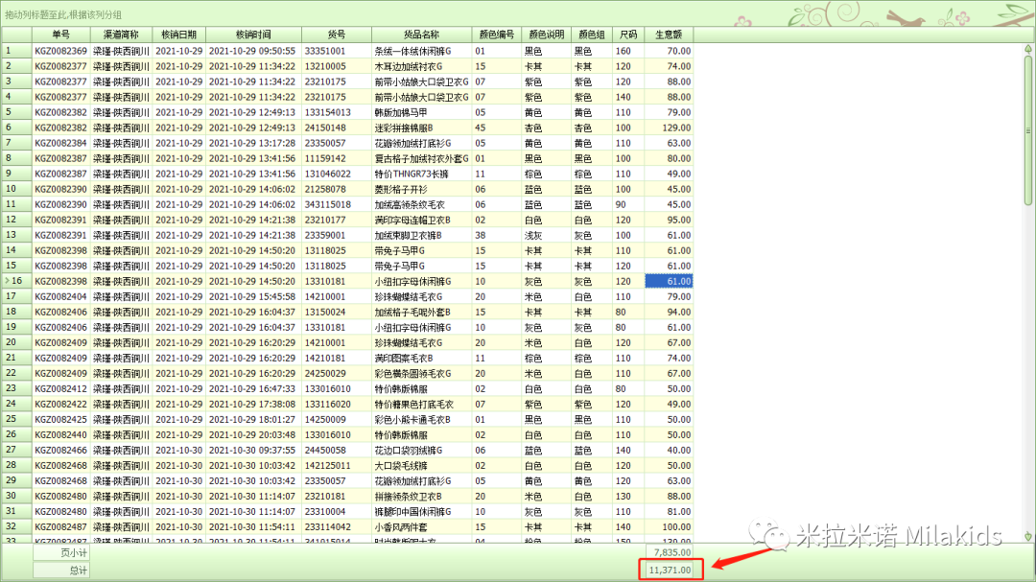The height and width of the screenshot is (582, 1036).
Task: Click the time 2021-10-30 09:37:55
Action: tap(253, 451)
